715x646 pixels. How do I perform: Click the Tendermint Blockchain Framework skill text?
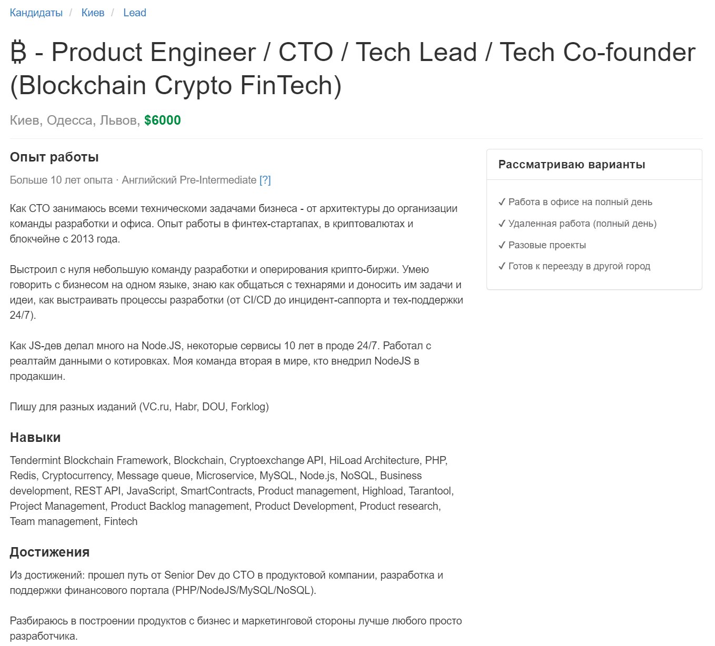pos(89,460)
